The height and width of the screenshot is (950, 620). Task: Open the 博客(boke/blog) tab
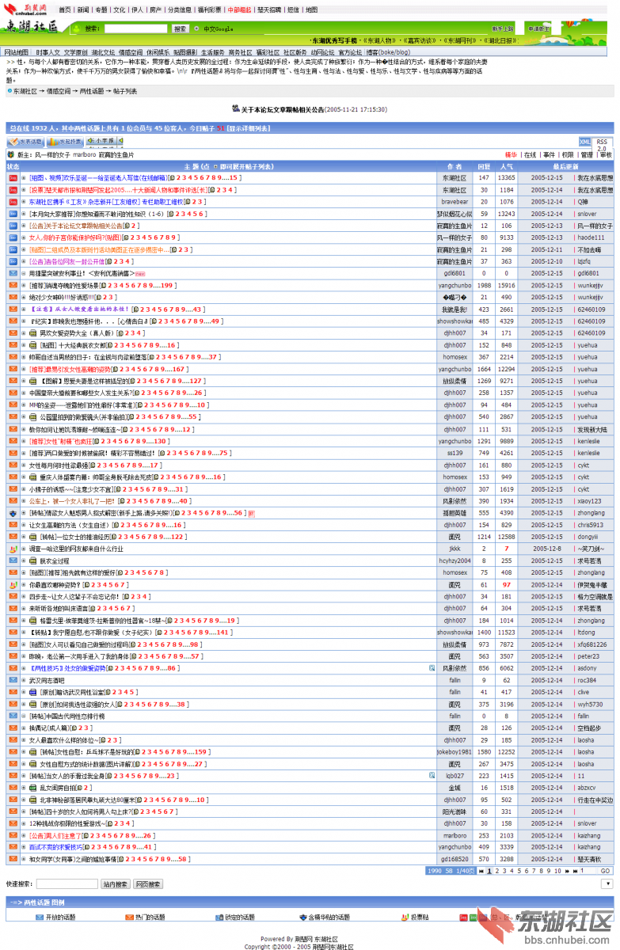pyautogui.click(x=388, y=52)
